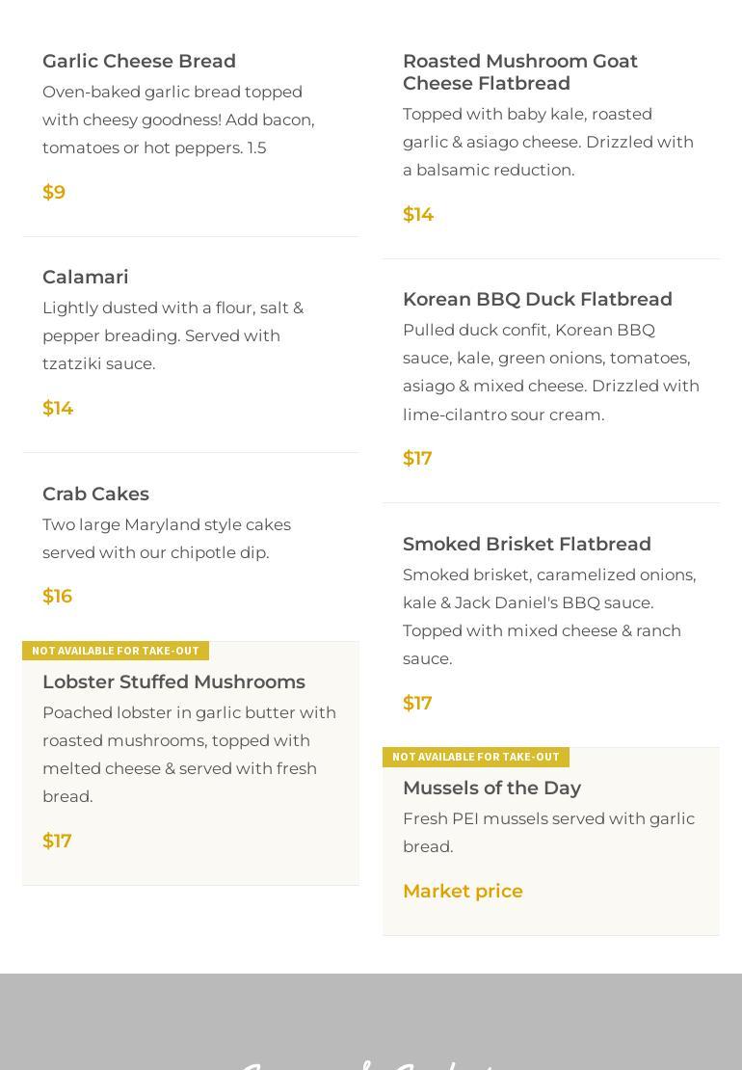Click the Garlic Cheese Bread title
Image resolution: width=742 pixels, height=1070 pixels.
139,61
